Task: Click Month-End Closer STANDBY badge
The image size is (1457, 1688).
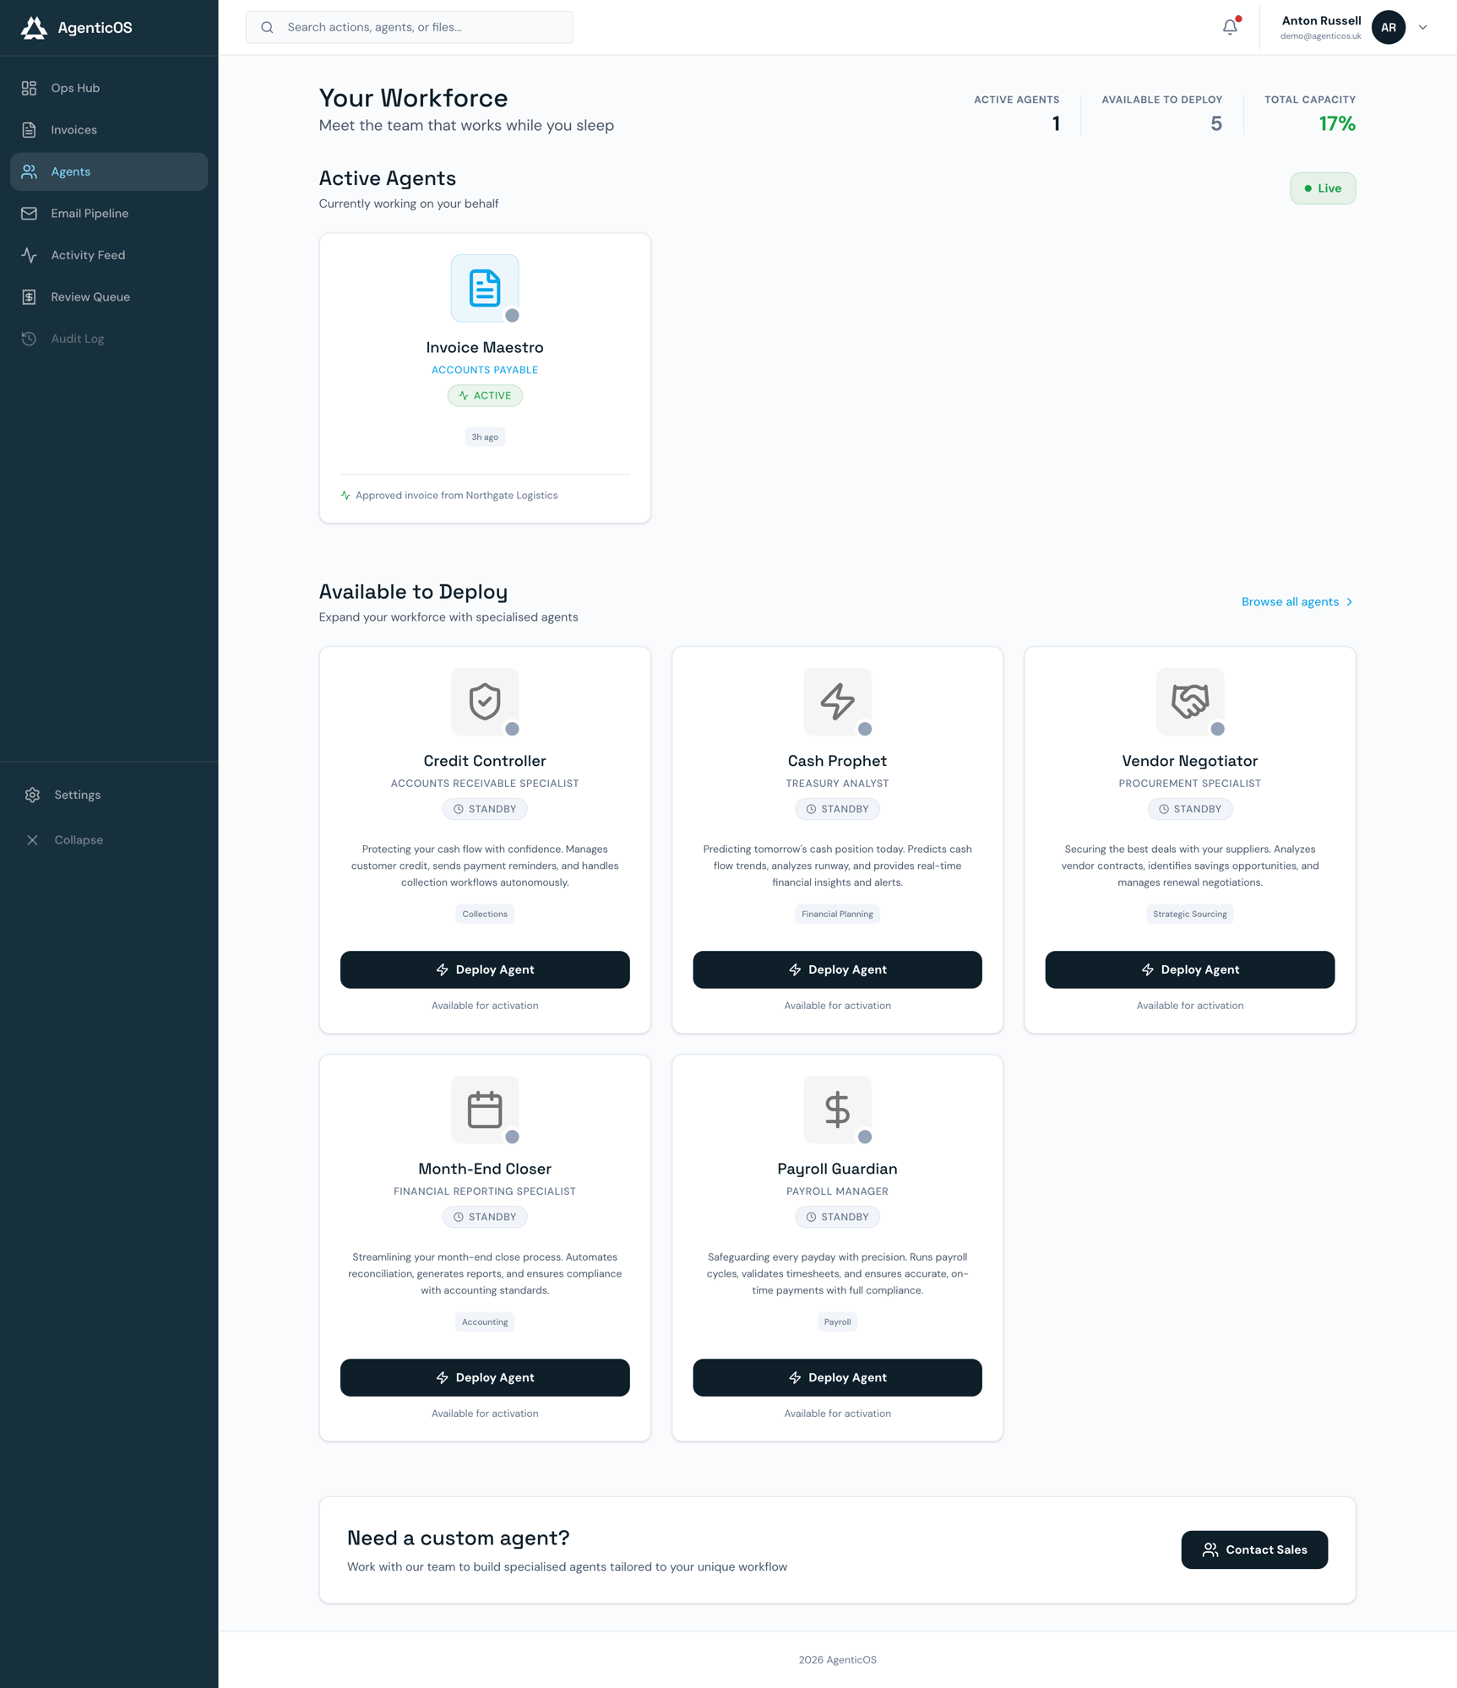Action: pyautogui.click(x=485, y=1217)
